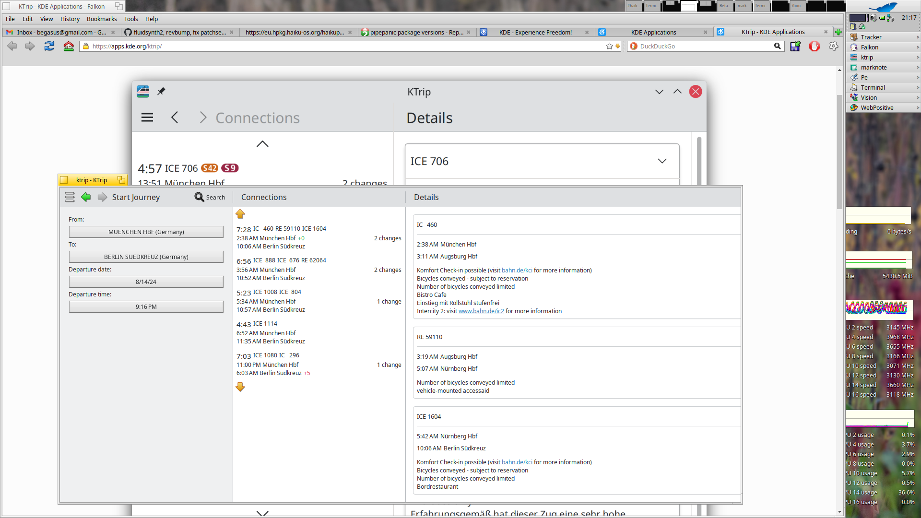Open a new tab with green plus
Screen dimensions: 921x518
click(x=838, y=32)
